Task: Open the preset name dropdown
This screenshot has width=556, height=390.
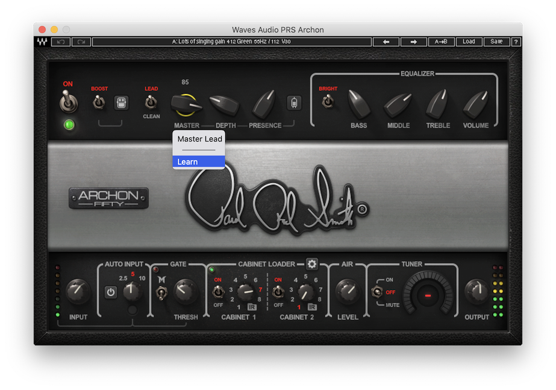Action: click(231, 42)
